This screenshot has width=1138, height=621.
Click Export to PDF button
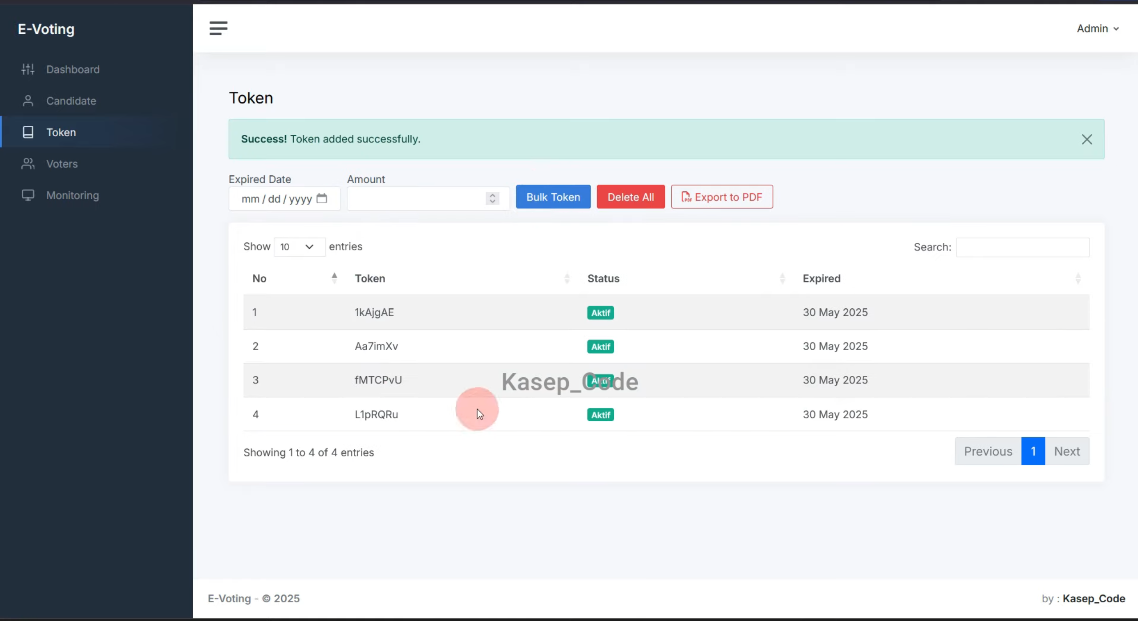(722, 197)
